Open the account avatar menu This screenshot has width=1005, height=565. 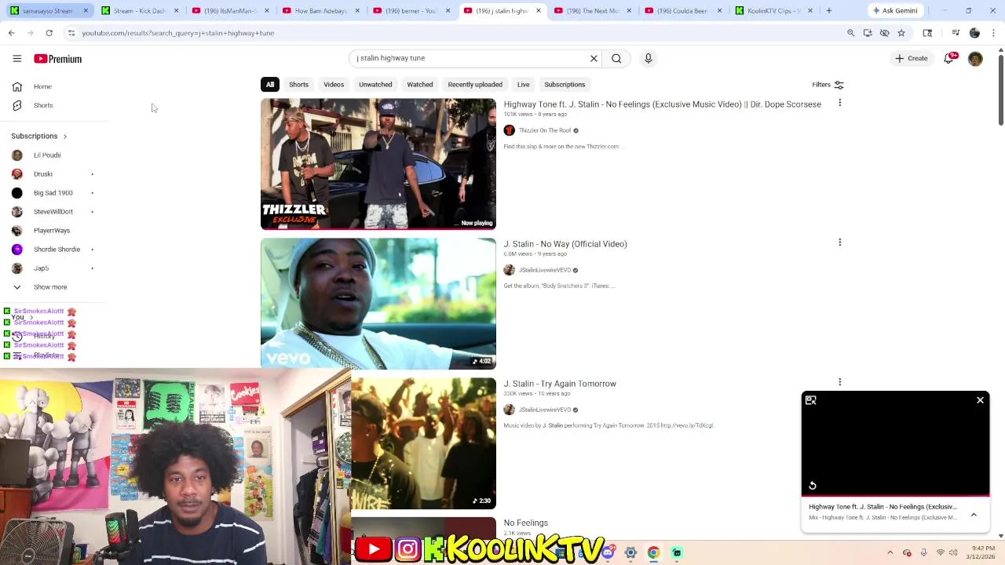click(x=975, y=59)
